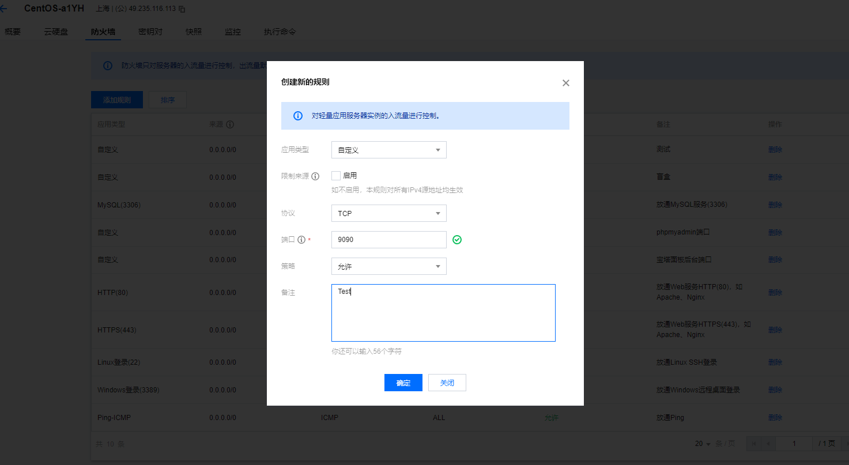Image resolution: width=849 pixels, height=465 pixels.
Task: Open the 快照 tab
Action: 194,32
